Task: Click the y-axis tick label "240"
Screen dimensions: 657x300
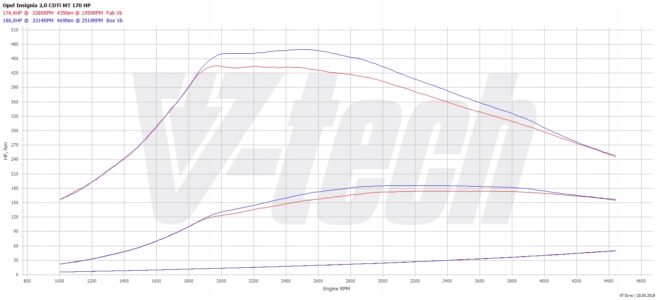Action: pyautogui.click(x=14, y=159)
